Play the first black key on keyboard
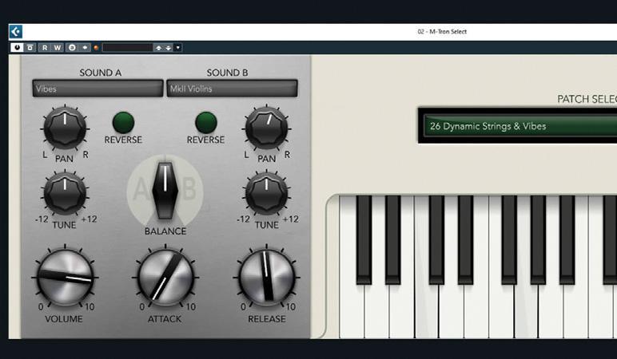 364,239
